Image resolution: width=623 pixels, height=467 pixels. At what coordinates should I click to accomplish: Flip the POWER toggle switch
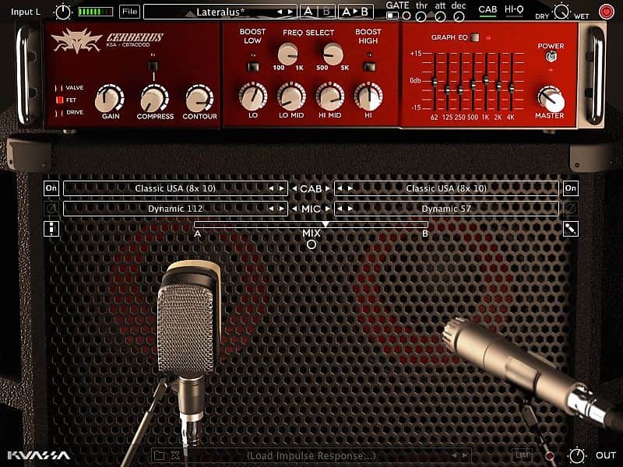(551, 57)
